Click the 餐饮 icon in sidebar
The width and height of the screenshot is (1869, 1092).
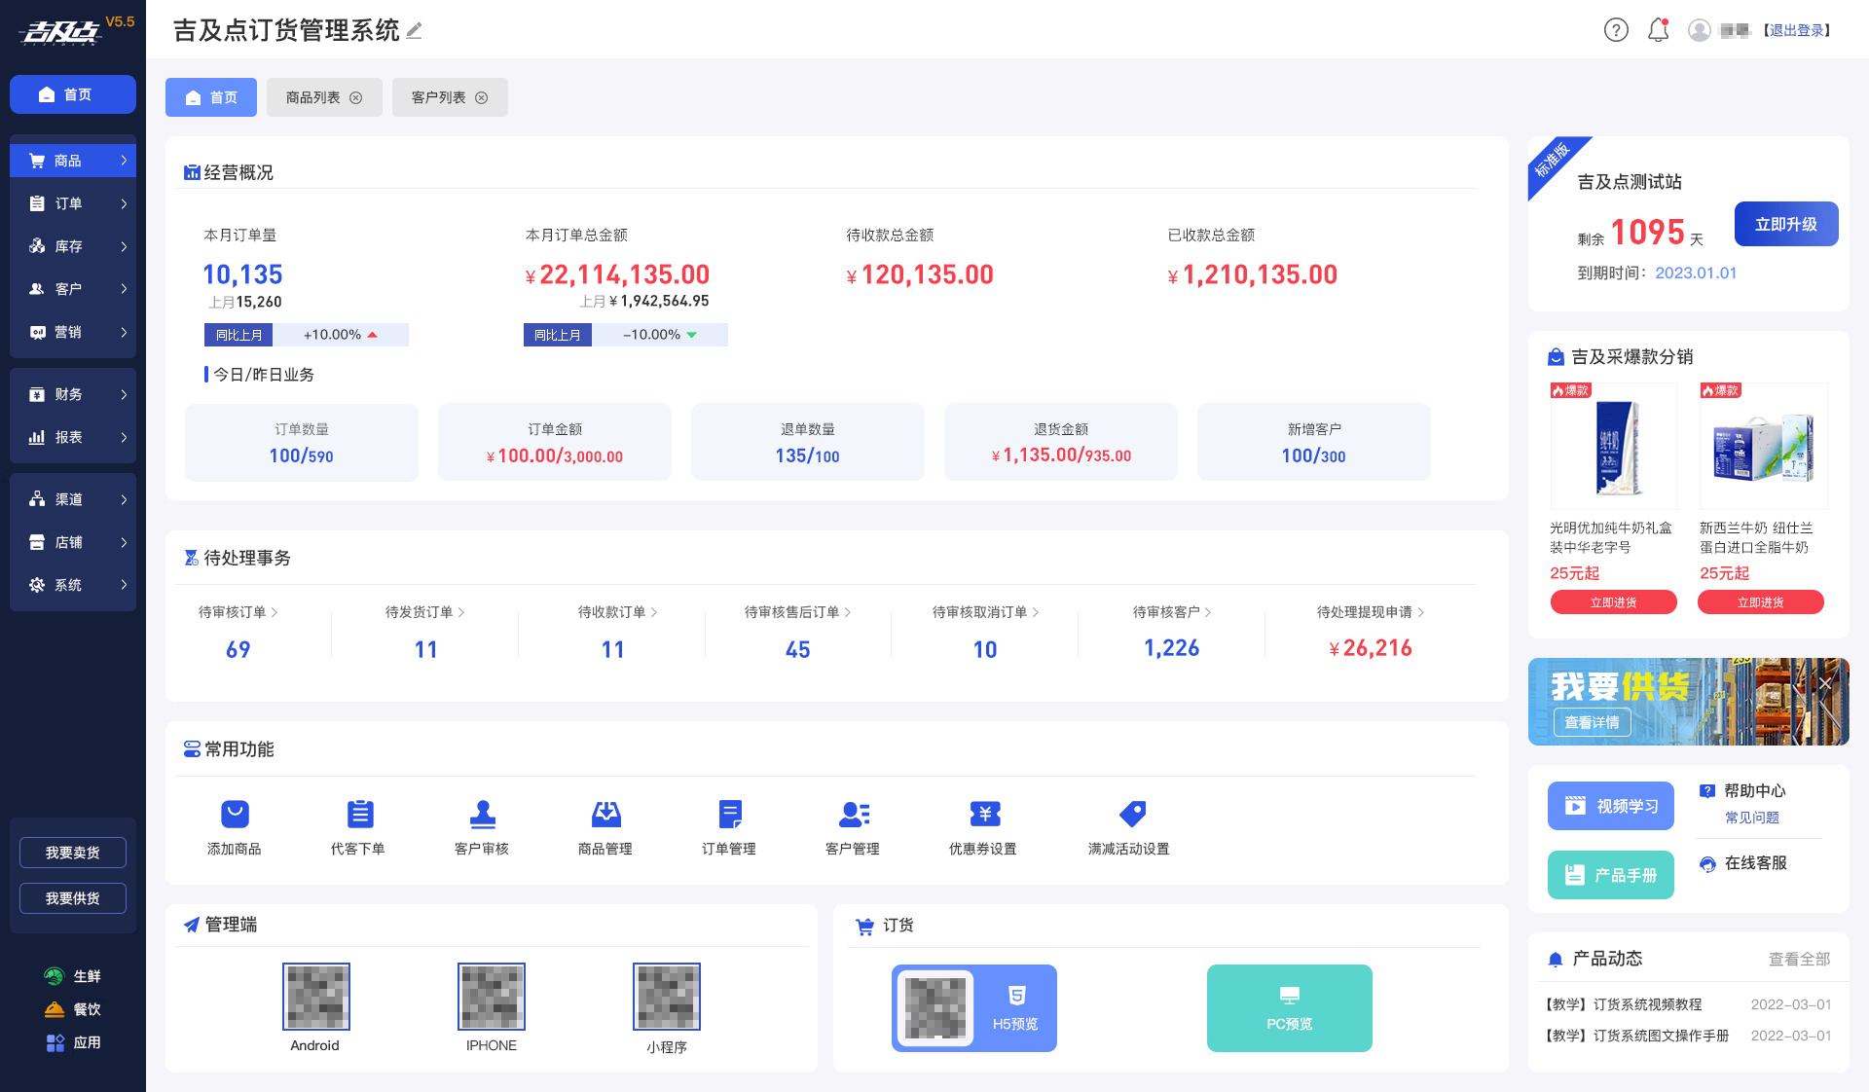tap(55, 1009)
